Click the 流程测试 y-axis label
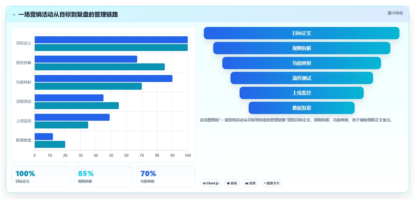This screenshot has width=415, height=199. pyautogui.click(x=24, y=101)
